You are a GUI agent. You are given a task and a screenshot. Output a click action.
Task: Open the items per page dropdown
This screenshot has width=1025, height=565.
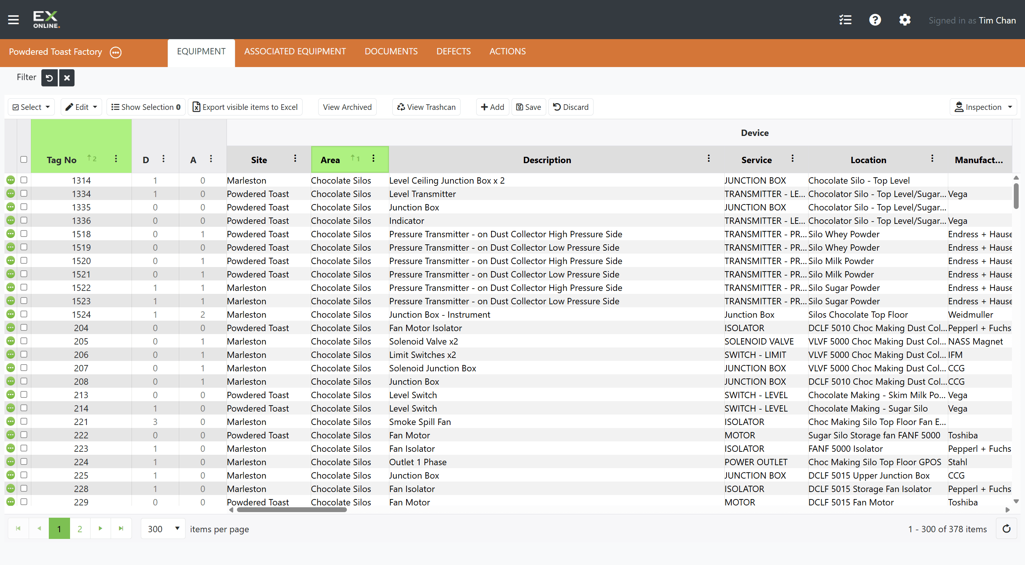pyautogui.click(x=163, y=529)
